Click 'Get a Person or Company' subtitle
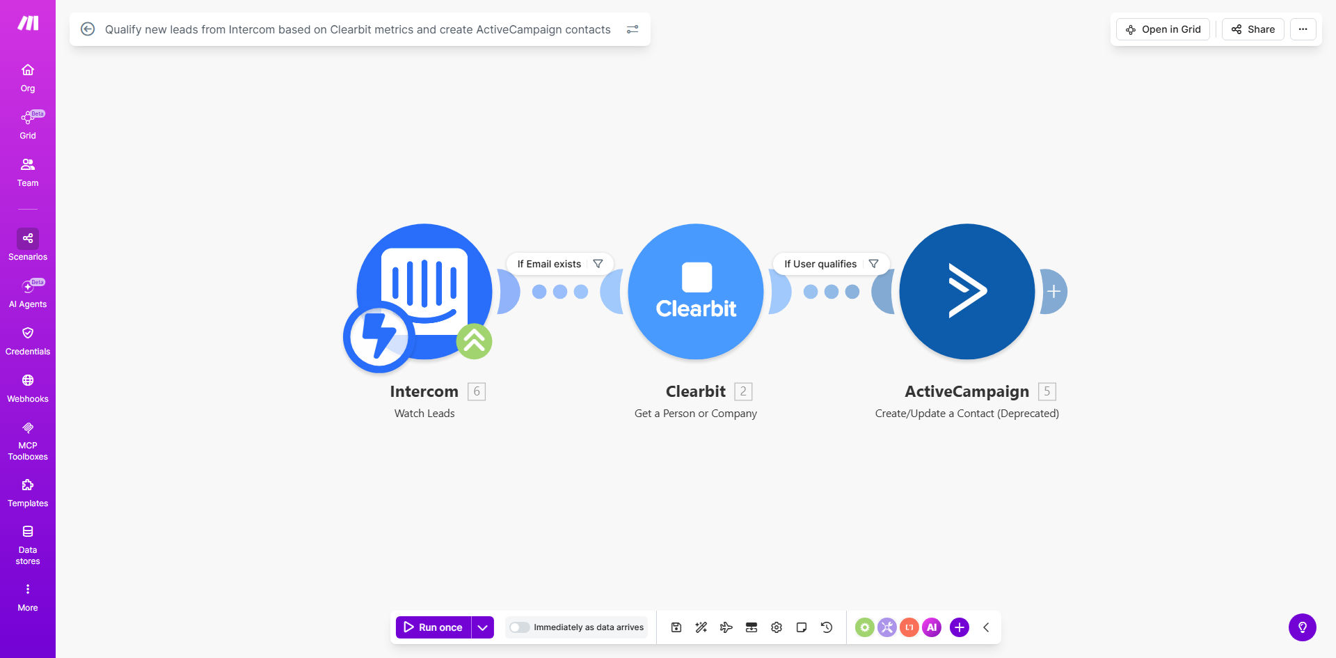 (x=696, y=414)
